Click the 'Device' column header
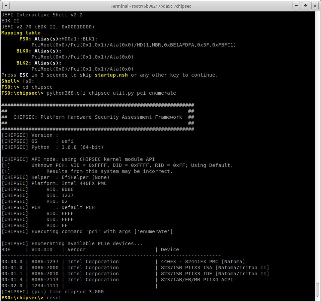This screenshot has width=321, height=302. [x=170, y=249]
